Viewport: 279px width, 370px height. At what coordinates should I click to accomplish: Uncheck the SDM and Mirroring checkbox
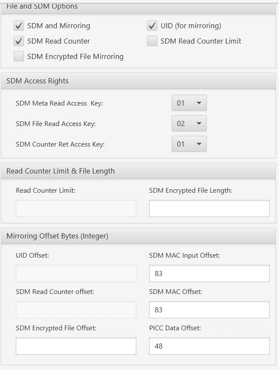pyautogui.click(x=19, y=26)
